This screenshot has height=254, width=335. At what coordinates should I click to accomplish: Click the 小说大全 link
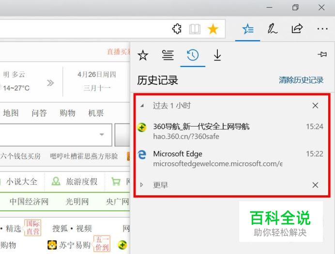[22, 182]
